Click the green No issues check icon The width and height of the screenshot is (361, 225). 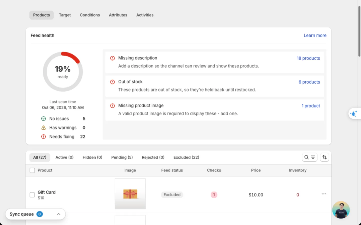43,119
